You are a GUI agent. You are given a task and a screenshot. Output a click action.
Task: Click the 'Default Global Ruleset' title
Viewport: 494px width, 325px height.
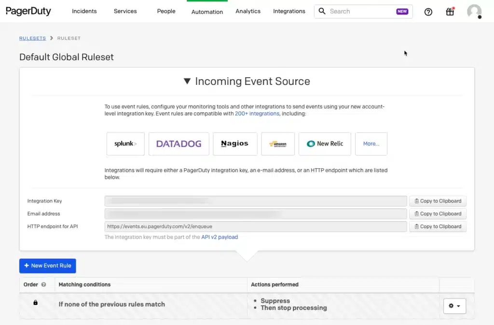point(67,57)
